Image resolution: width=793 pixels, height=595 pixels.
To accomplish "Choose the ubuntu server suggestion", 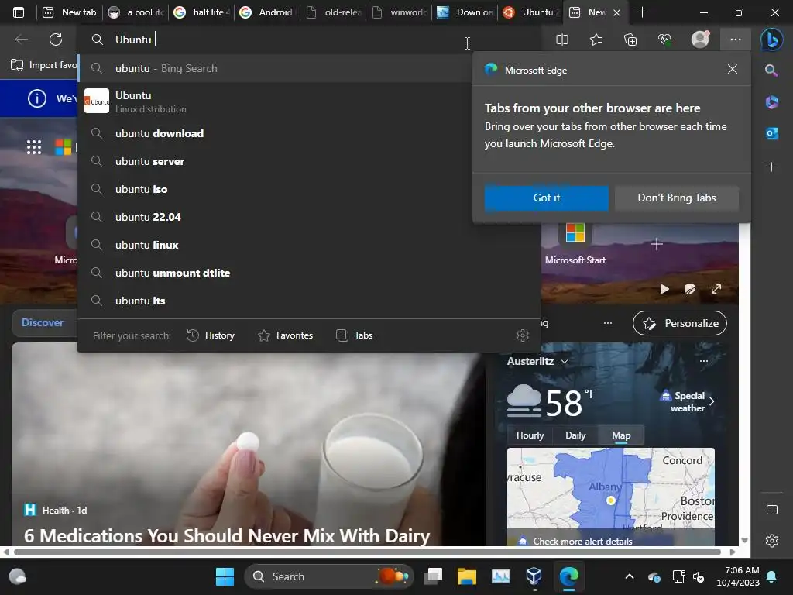I will [x=274, y=161].
